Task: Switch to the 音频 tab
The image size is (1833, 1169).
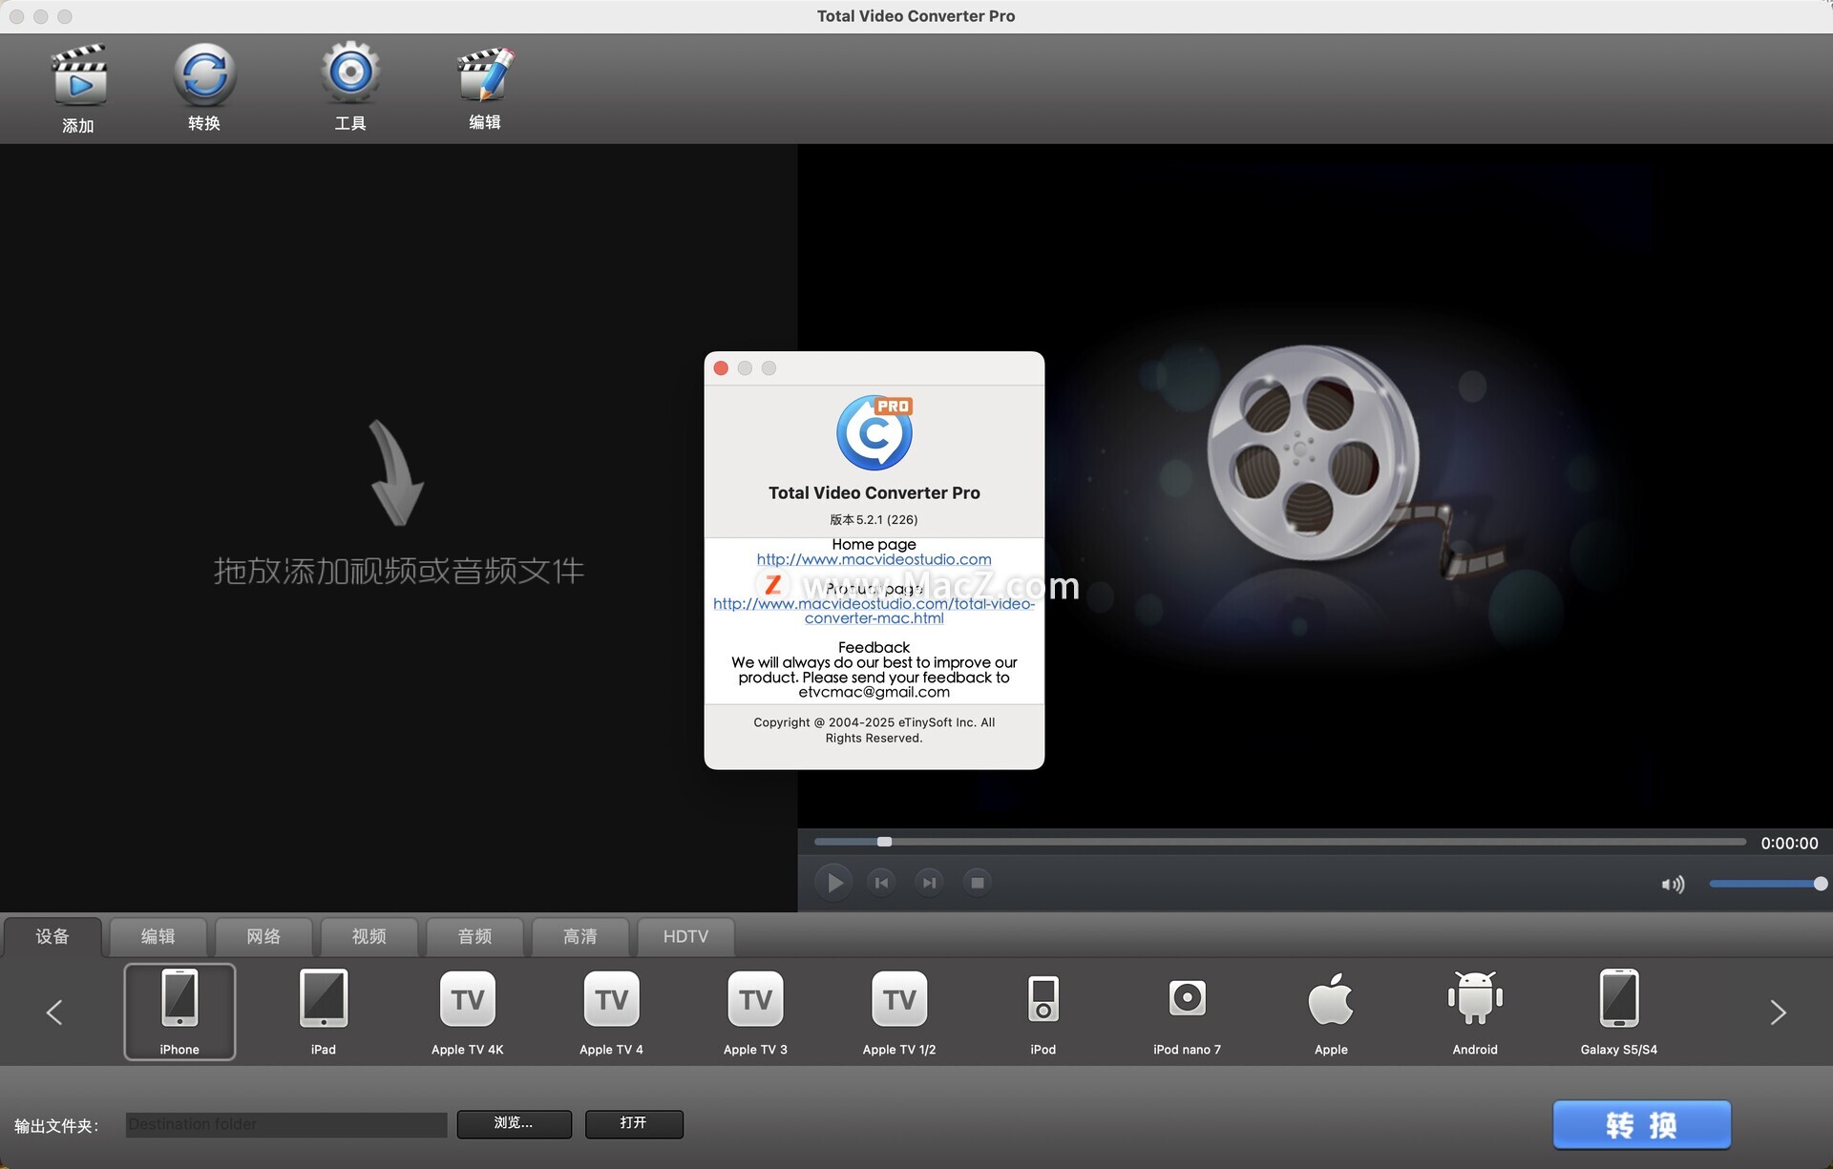Action: 474,937
